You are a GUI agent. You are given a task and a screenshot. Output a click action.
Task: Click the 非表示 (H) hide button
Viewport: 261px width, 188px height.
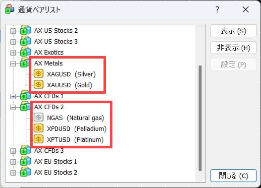[x=233, y=48]
